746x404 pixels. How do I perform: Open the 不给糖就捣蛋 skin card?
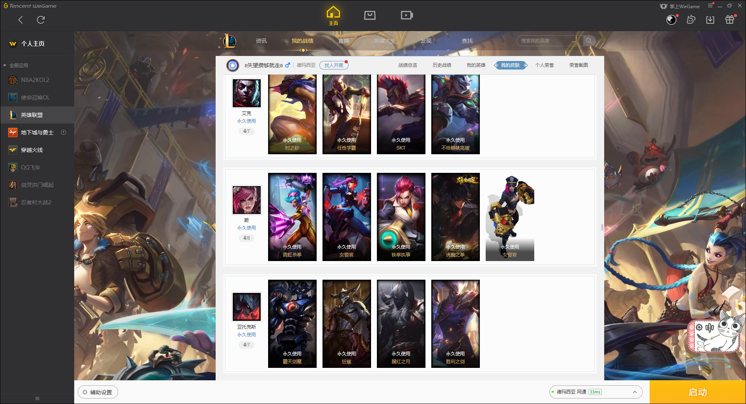[x=455, y=114]
